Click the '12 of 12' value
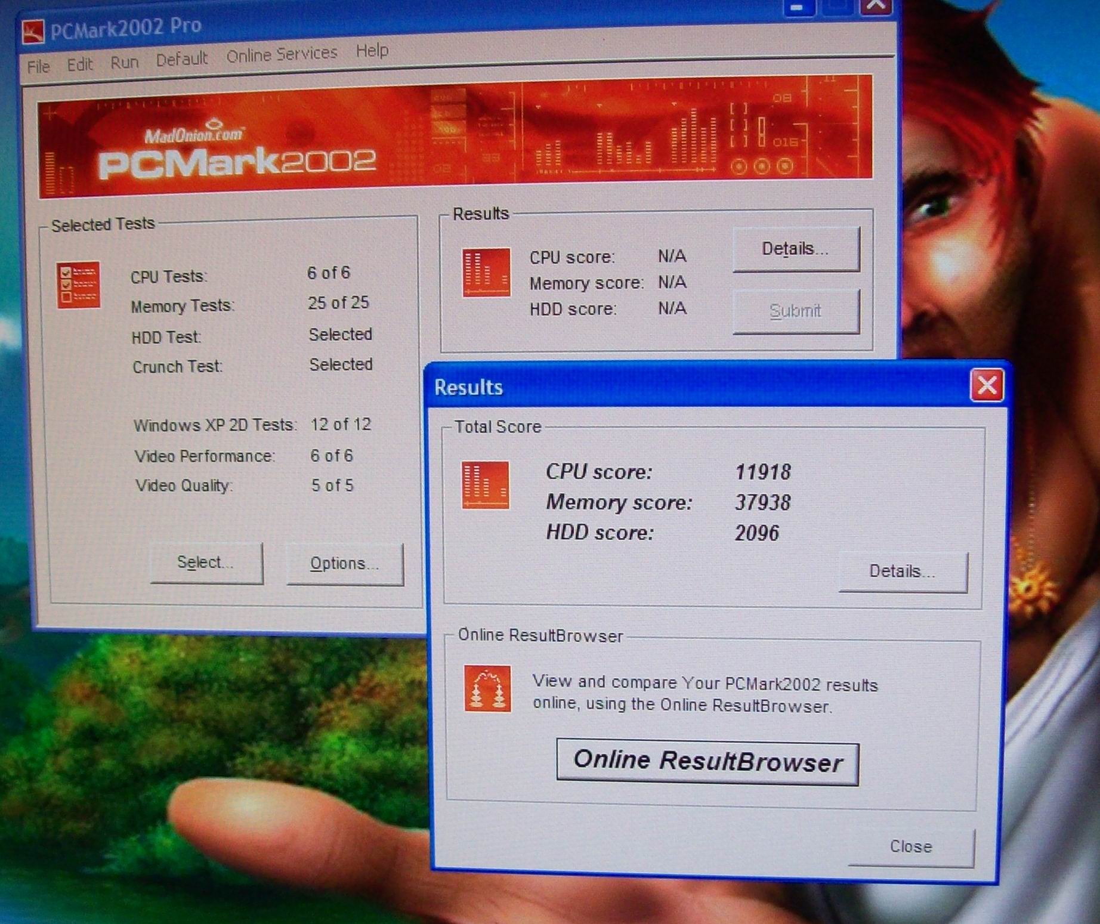This screenshot has width=1100, height=924. tap(341, 424)
